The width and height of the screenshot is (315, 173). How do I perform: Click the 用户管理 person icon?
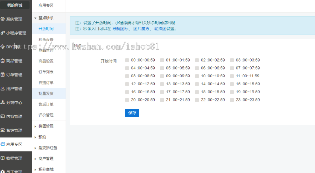[x=3, y=89]
